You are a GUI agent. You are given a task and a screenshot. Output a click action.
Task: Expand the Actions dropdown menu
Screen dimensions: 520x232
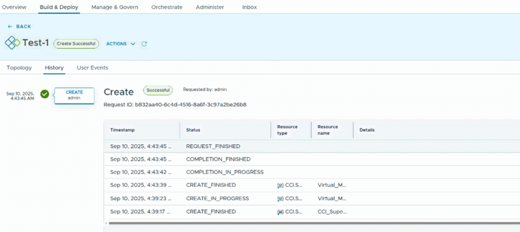tap(120, 44)
